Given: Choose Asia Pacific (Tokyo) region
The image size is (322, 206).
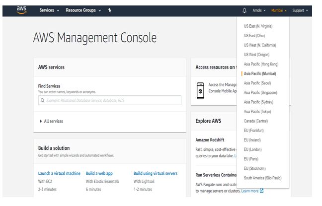Looking at the screenshot, I should click(257, 112).
